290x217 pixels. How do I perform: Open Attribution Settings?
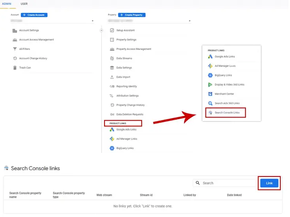[127, 96]
